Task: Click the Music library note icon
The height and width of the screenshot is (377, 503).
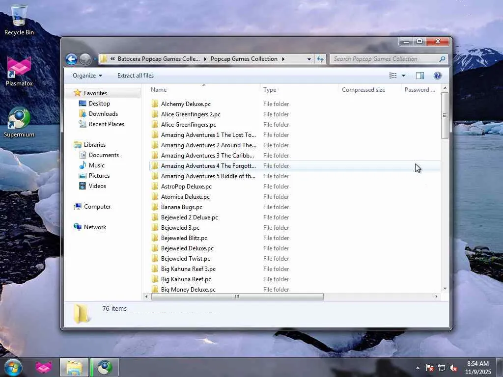Action: (x=83, y=165)
